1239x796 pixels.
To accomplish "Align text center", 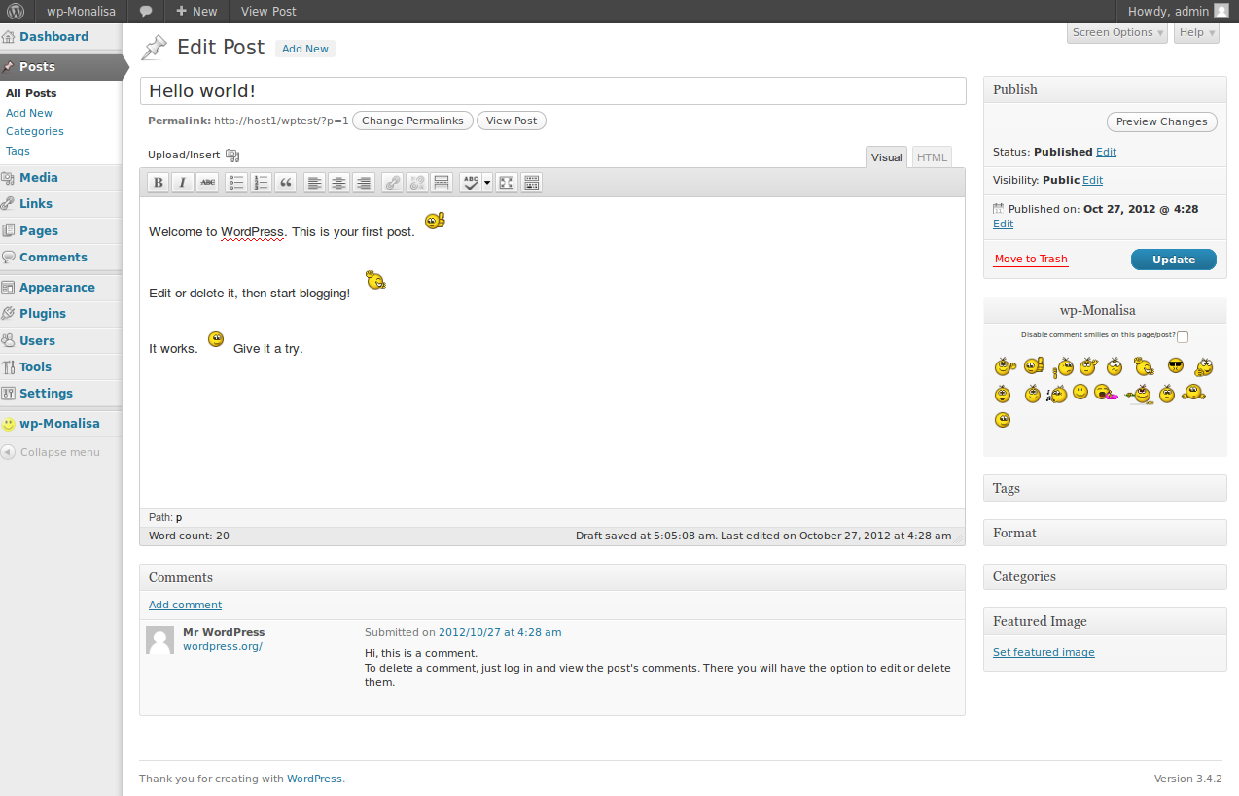I will pyautogui.click(x=338, y=183).
